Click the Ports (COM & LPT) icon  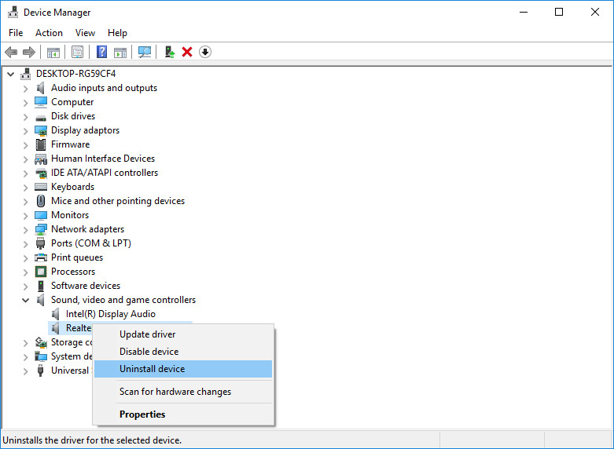coord(40,243)
